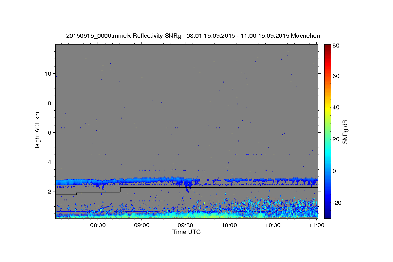Click the height axis label 10
Viewport: 393px width, 262px height.
click(48, 73)
